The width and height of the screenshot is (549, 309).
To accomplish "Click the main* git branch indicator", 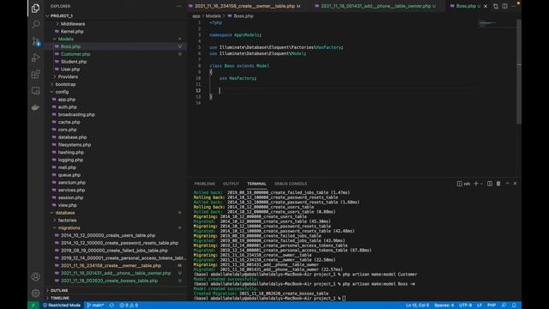I will click(95, 306).
